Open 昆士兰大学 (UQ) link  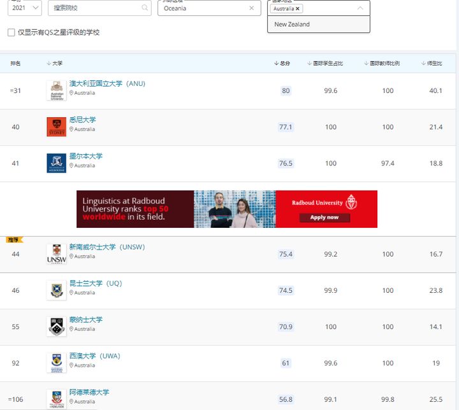point(96,283)
